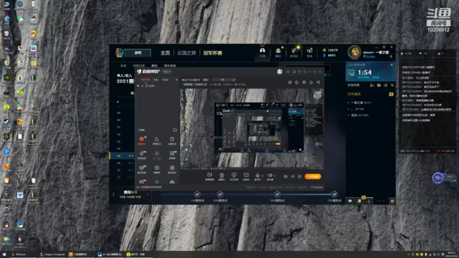Click the record camera icon beside stream button
This screenshot has width=459, height=258.
pyautogui.click(x=285, y=177)
